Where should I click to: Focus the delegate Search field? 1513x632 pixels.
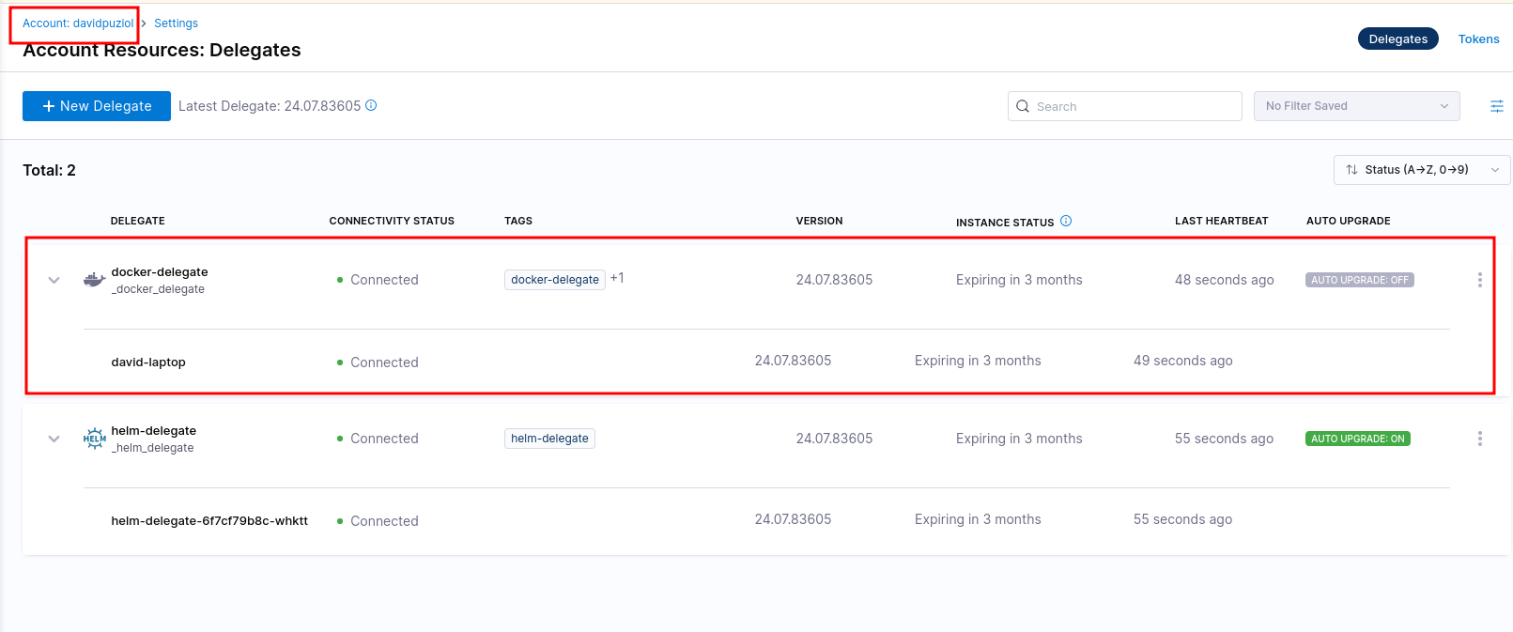[x=1134, y=106]
